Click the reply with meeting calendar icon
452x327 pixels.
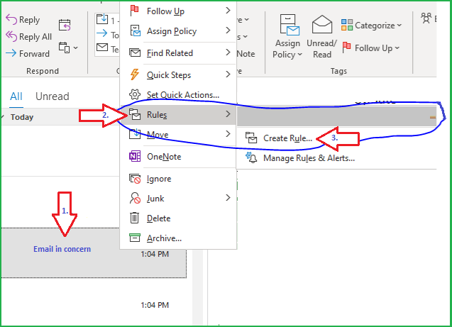65,25
